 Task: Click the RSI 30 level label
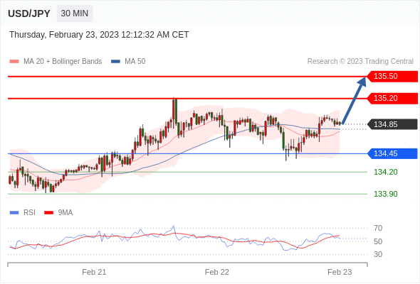[378, 254]
